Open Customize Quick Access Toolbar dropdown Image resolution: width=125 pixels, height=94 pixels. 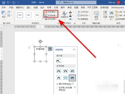18,3
